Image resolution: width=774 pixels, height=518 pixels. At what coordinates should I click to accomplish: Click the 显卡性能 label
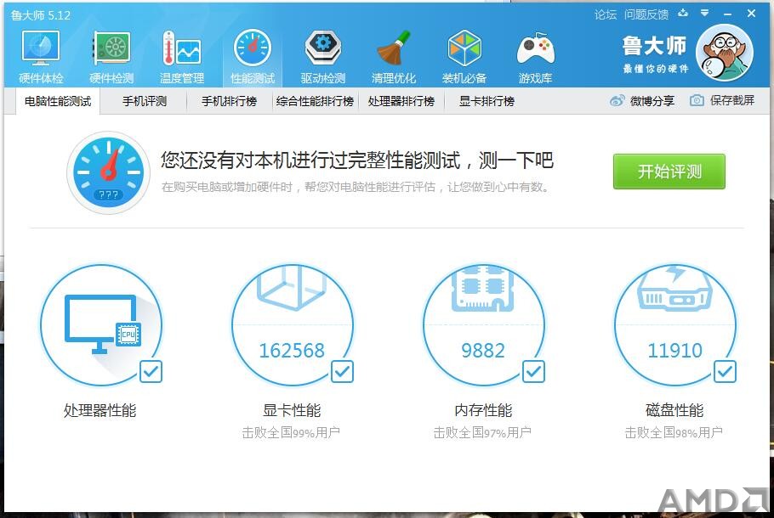[293, 410]
